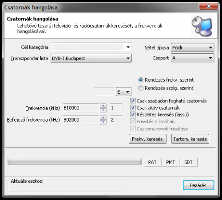Increase Befejező frekvencia with the up arrow
Image resolution: width=222 pixels, height=200 pixels.
103,118
